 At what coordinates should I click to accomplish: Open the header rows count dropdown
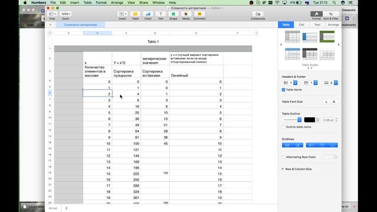click(x=290, y=82)
